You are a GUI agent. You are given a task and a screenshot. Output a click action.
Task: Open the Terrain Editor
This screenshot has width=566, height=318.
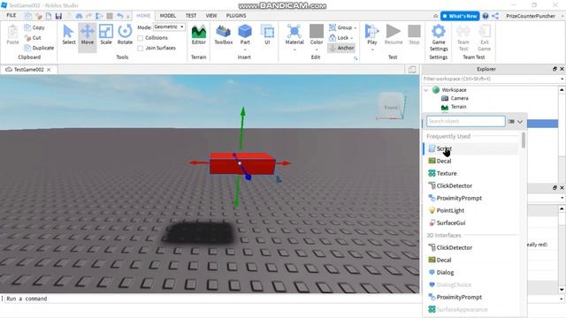click(x=198, y=35)
